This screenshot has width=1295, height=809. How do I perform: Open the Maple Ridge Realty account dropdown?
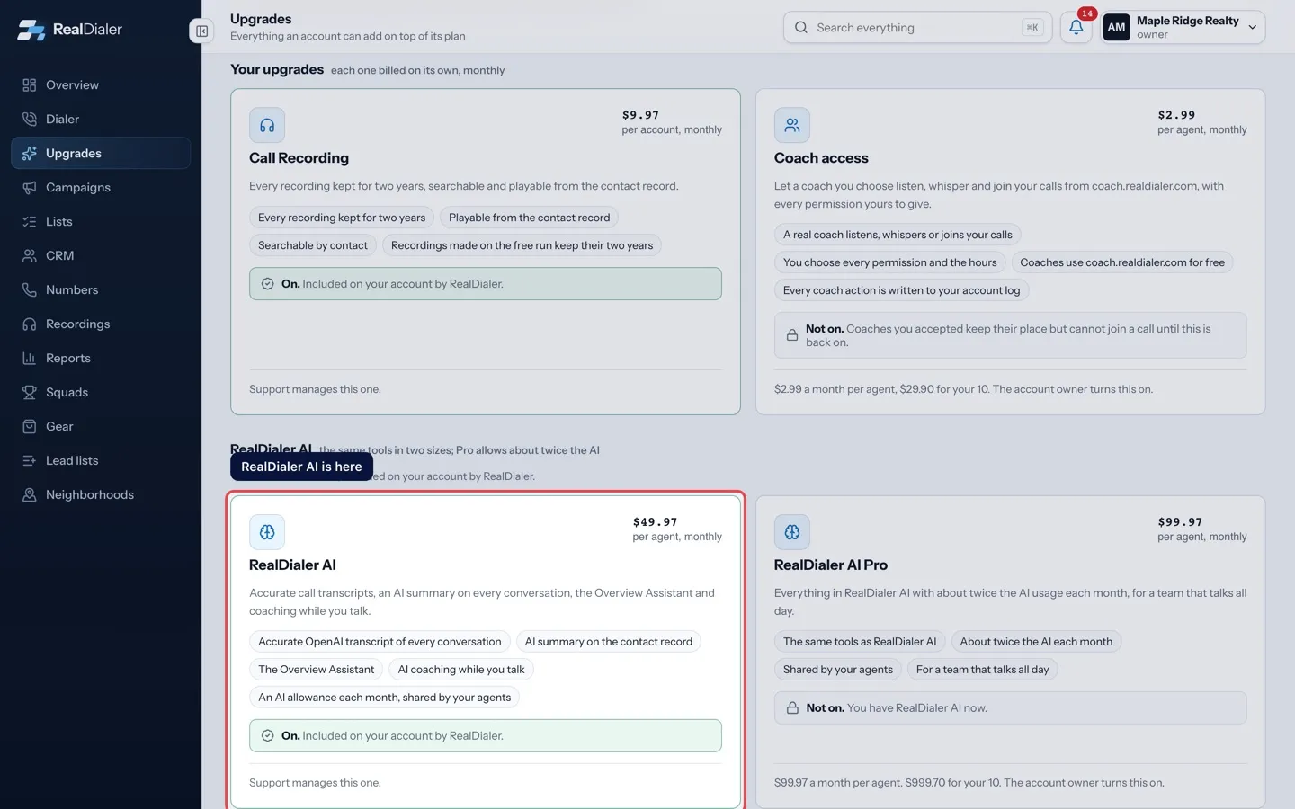[1183, 27]
